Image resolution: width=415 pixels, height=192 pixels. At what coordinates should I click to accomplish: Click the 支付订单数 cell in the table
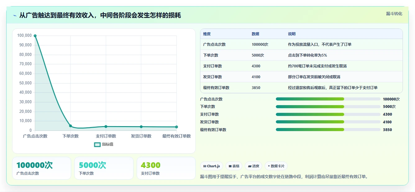tap(212, 66)
